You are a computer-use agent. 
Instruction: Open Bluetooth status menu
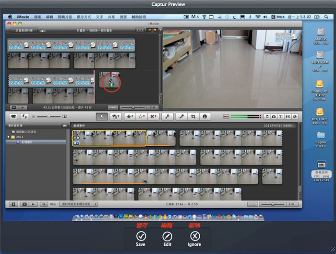click(x=250, y=17)
